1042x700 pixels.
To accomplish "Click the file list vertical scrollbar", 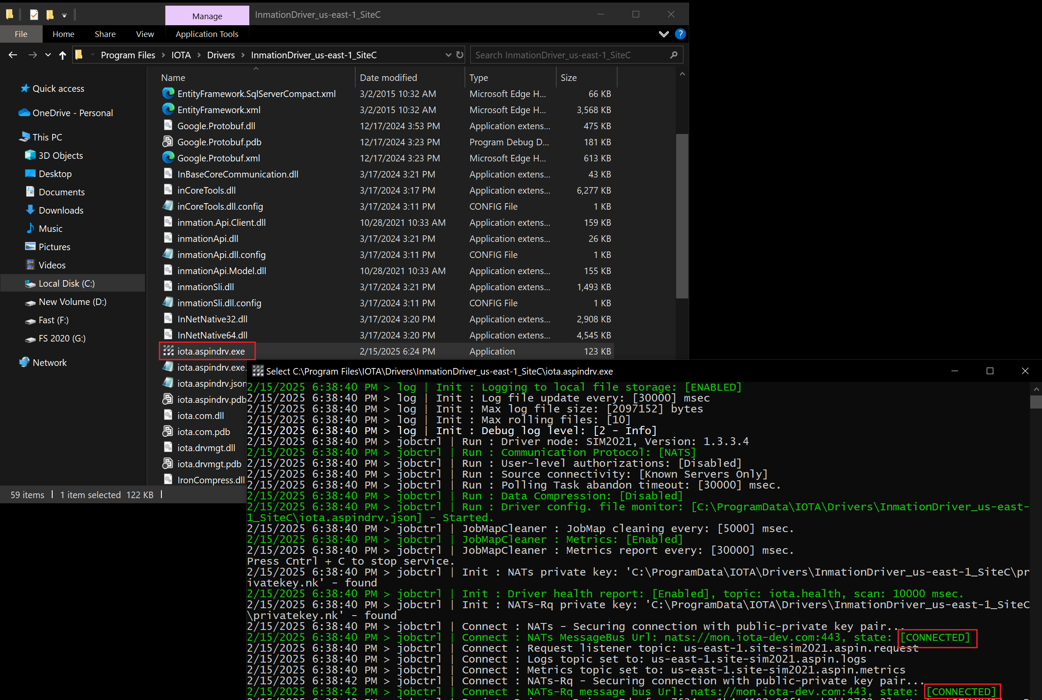I will point(682,216).
